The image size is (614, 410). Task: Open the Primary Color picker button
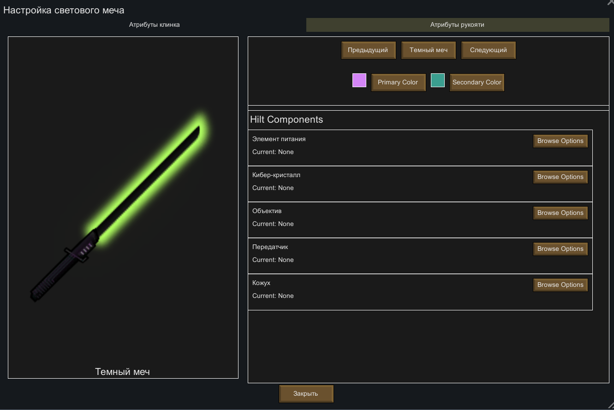pyautogui.click(x=398, y=83)
